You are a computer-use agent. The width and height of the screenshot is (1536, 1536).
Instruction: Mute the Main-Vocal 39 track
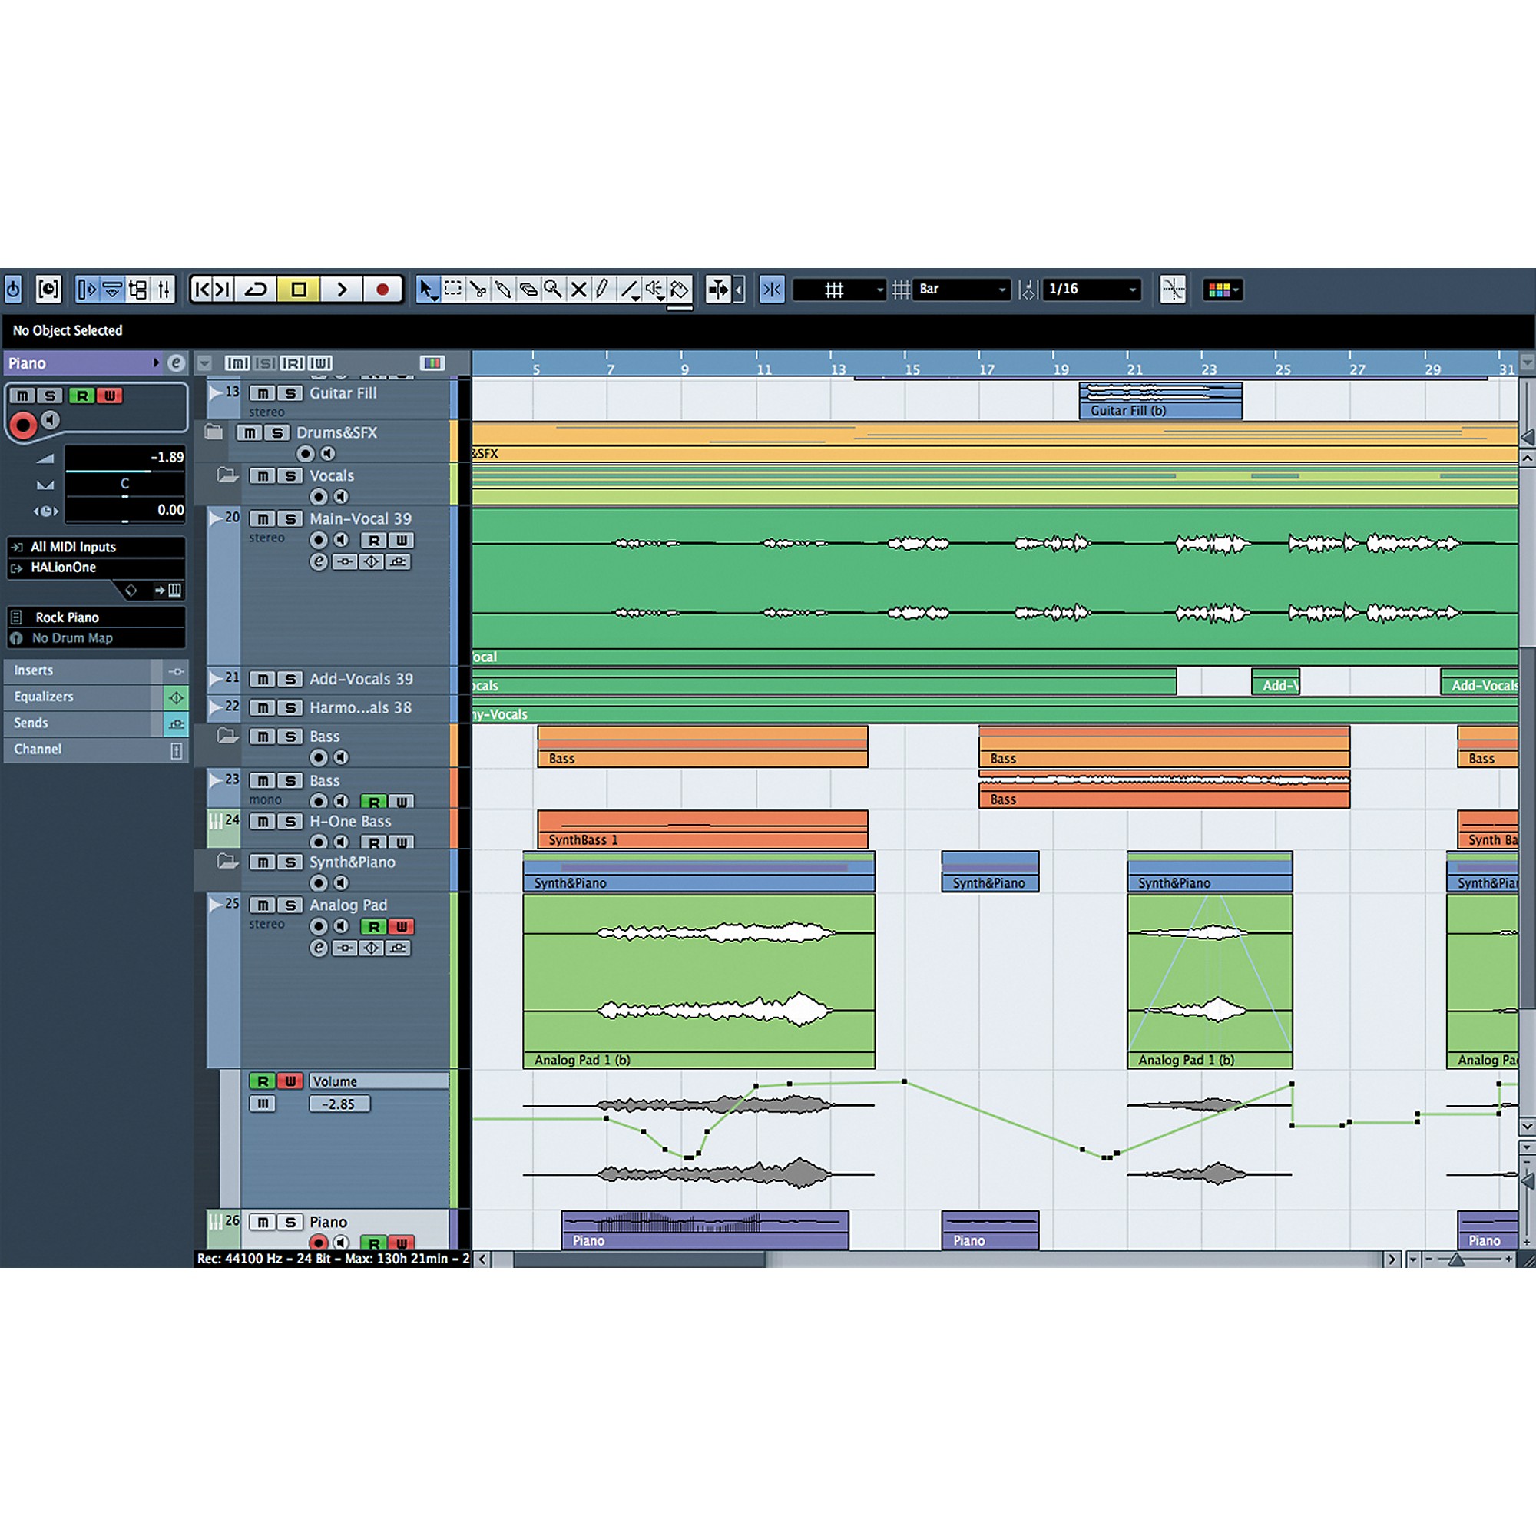263,518
